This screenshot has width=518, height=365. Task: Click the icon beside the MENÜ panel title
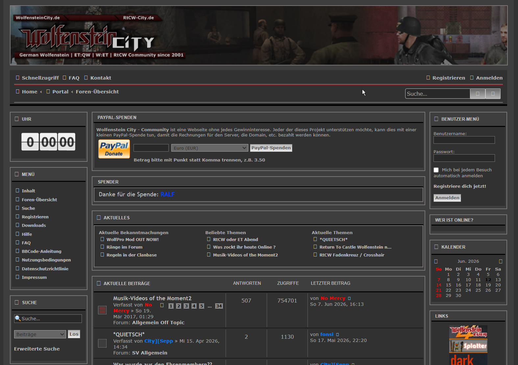(17, 174)
